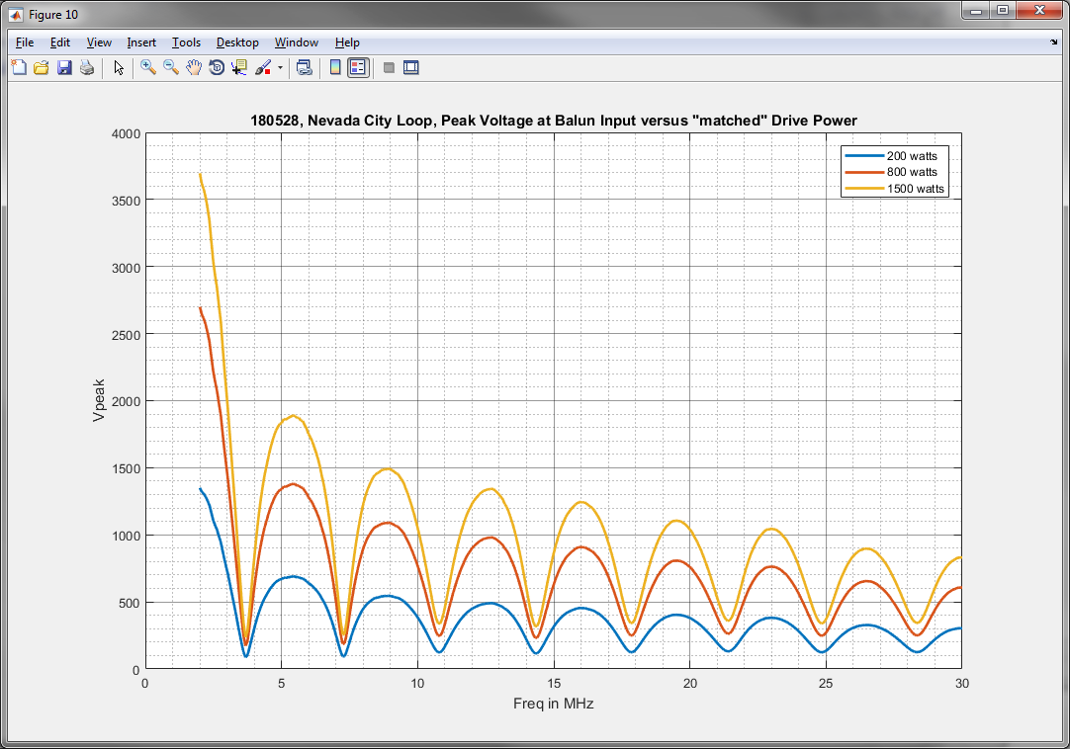Screen dimensions: 1070x749
Task: Click the '200 watts' legend entry
Action: point(913,155)
